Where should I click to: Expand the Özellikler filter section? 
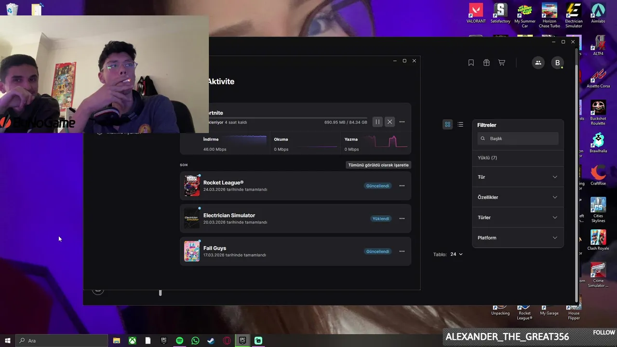[x=518, y=197]
